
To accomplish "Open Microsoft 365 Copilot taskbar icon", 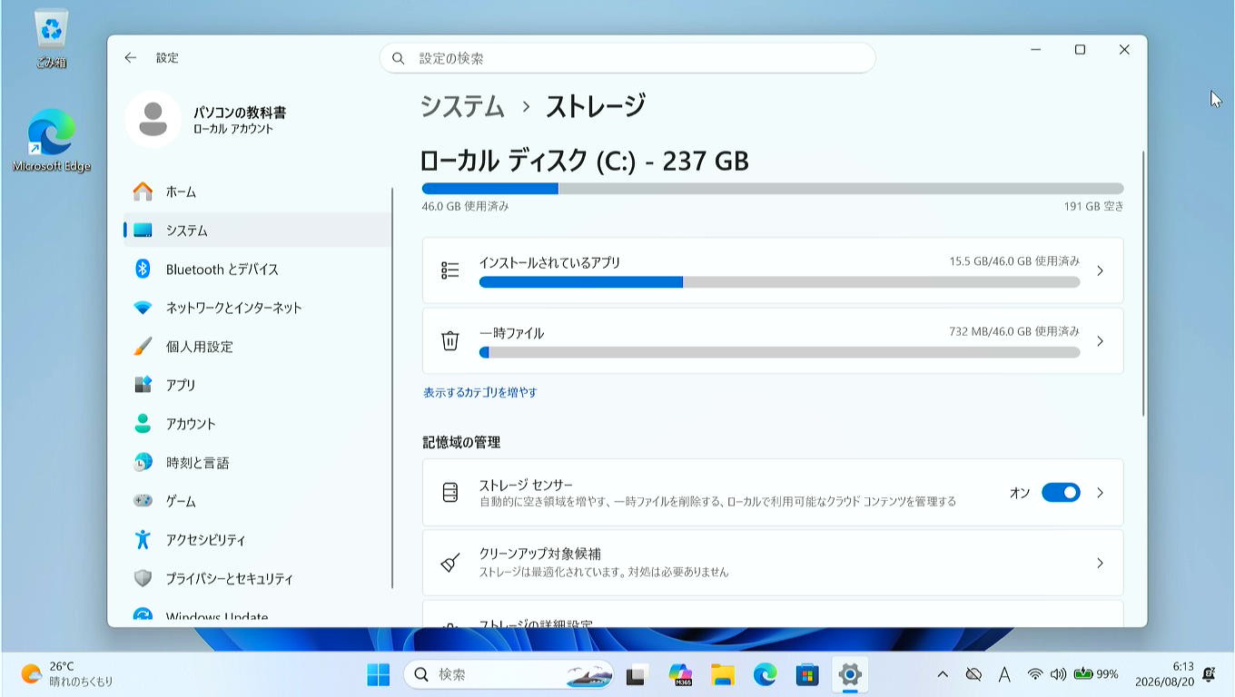I will tap(680, 674).
